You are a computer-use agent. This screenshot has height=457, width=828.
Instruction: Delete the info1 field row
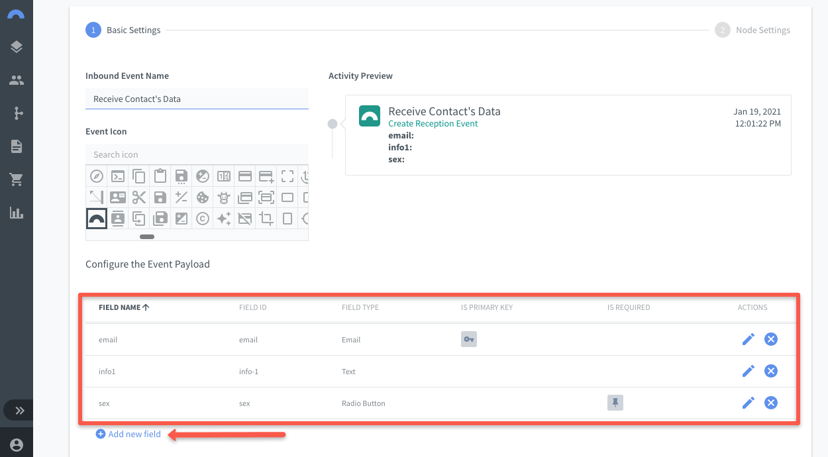(771, 371)
